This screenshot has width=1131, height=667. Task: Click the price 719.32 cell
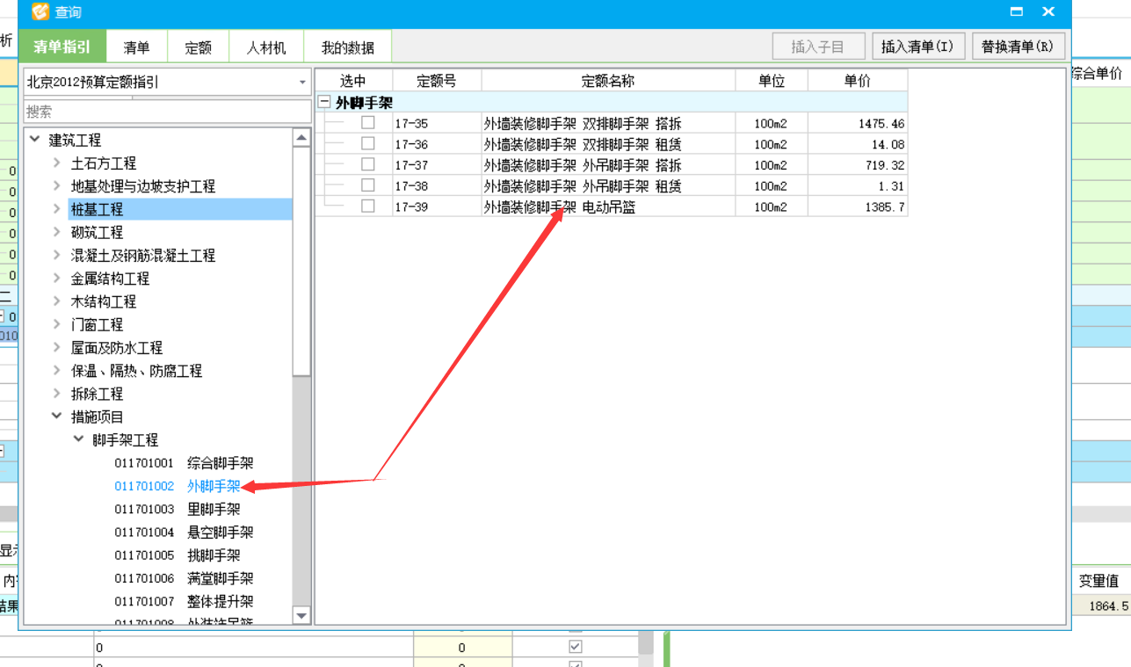pyautogui.click(x=858, y=165)
